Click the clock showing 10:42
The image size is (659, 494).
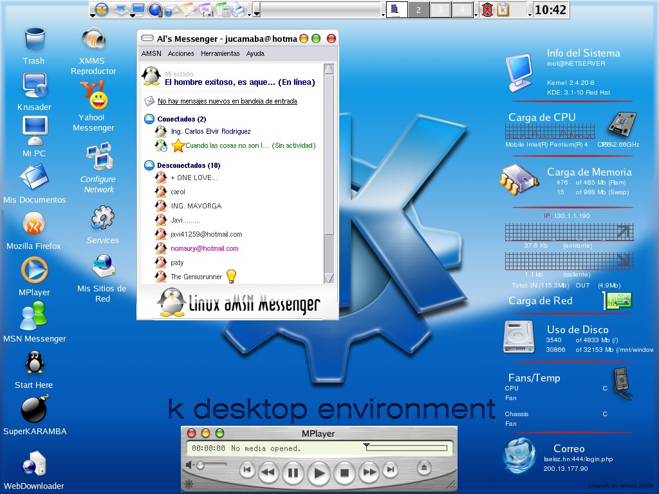pyautogui.click(x=551, y=10)
